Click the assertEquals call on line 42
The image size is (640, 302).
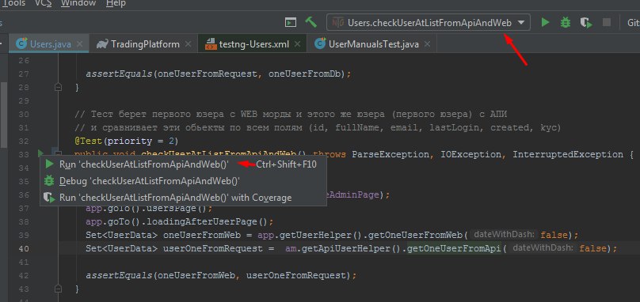coord(119,275)
